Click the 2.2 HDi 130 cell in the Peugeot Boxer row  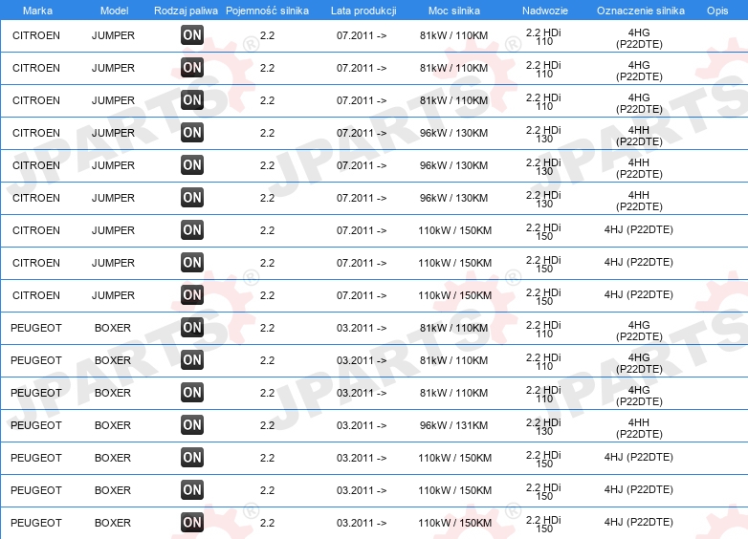(x=543, y=427)
